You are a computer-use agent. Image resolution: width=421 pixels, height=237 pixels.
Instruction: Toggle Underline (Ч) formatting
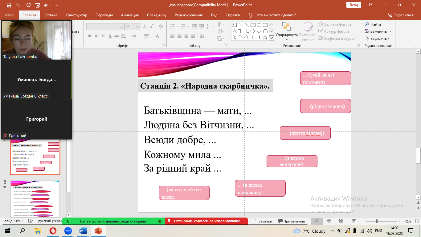point(103,36)
